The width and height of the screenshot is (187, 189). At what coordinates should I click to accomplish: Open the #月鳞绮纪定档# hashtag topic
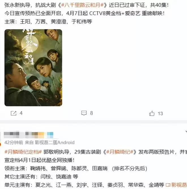point(23,152)
